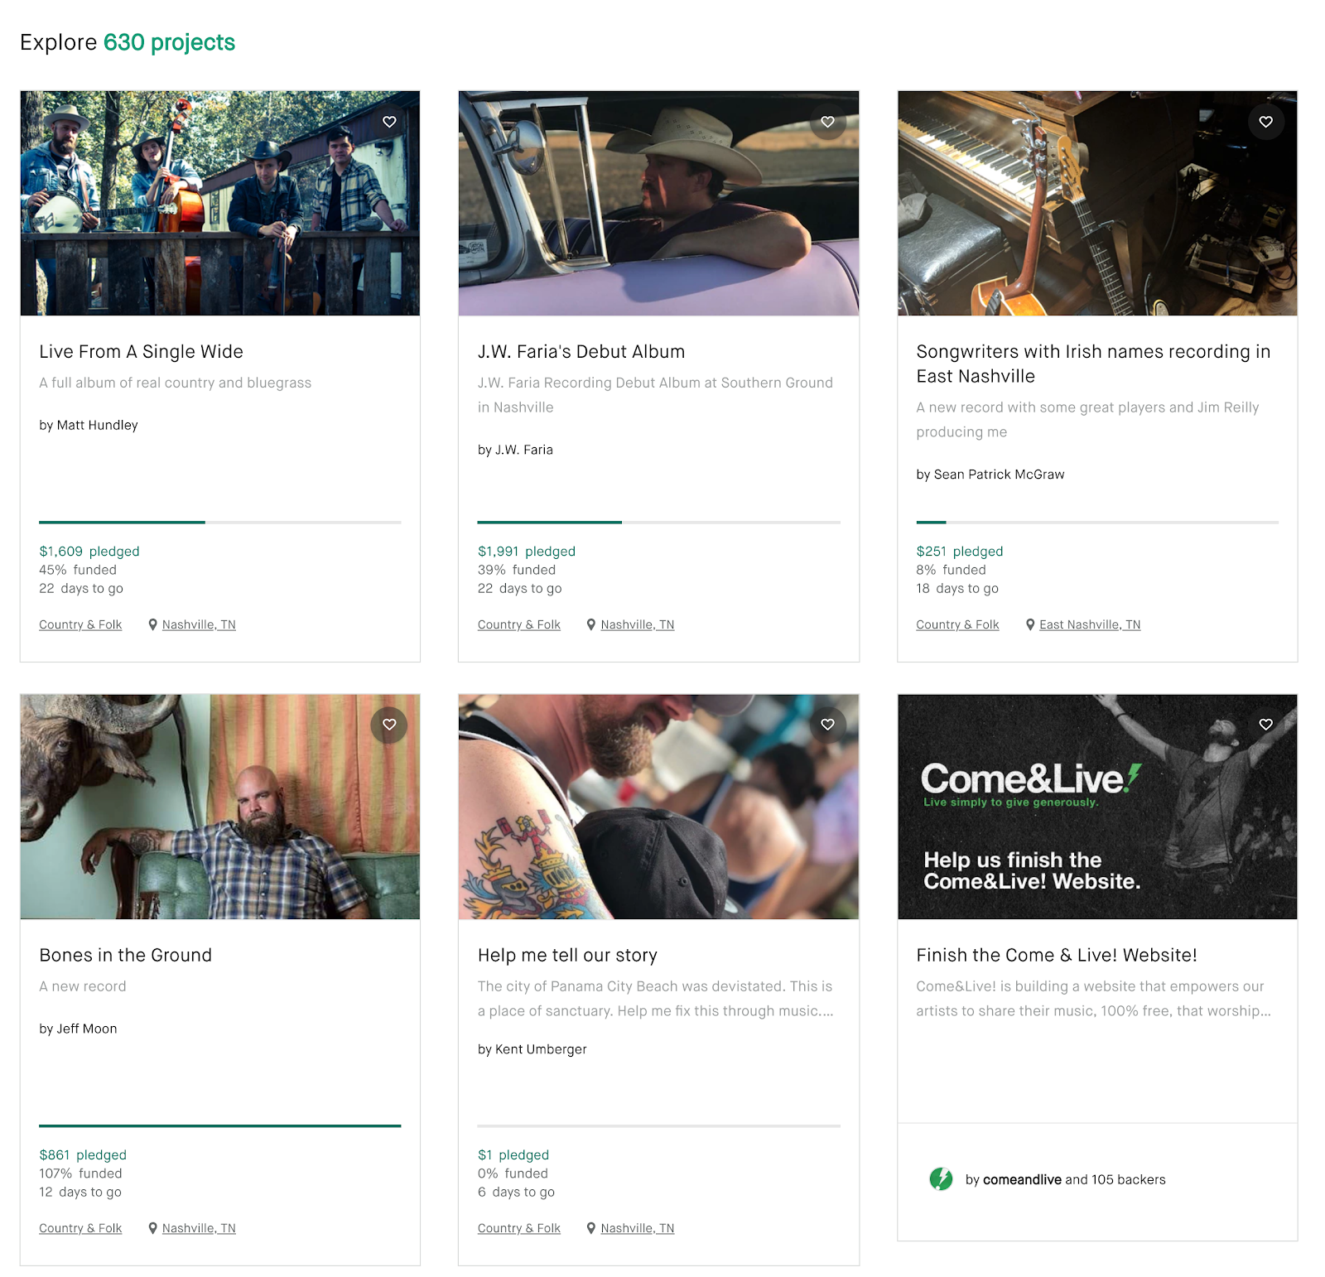Open piano and guitar studio thumbnail
The height and width of the screenshot is (1277, 1325).
tap(1097, 203)
